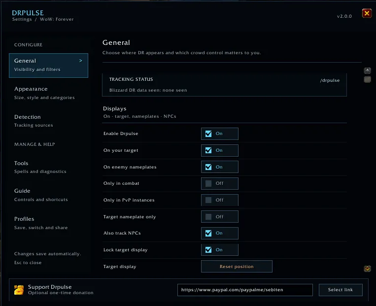Image resolution: width=376 pixels, height=306 pixels.
Task: Click the 'Settings / WoW: Forever' breadcrumb
Action: pos(43,19)
